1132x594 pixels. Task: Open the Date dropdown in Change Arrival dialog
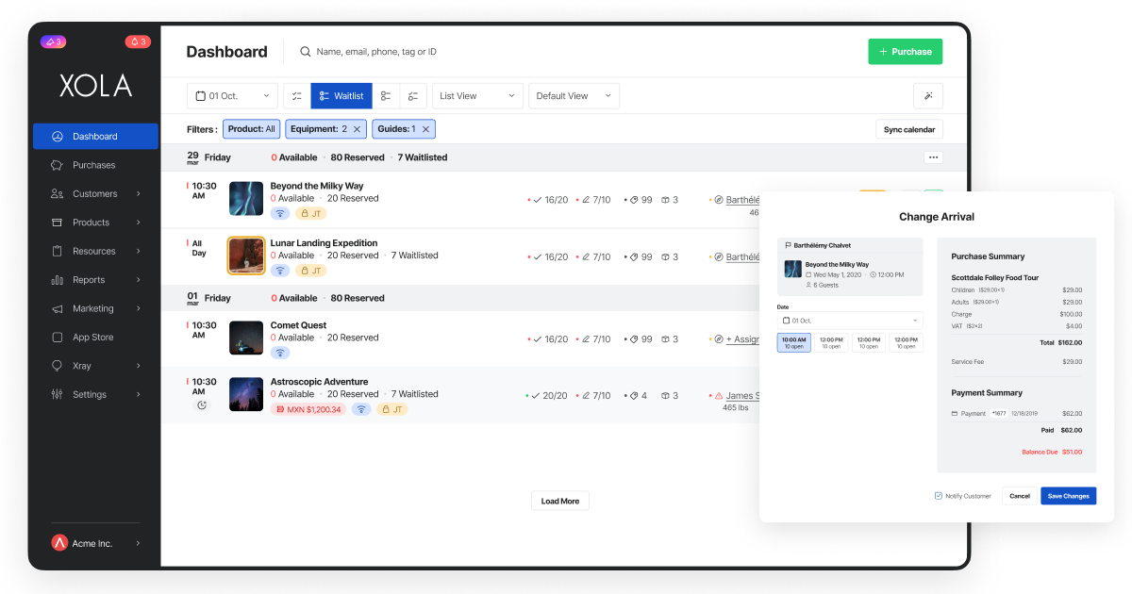[x=850, y=321]
